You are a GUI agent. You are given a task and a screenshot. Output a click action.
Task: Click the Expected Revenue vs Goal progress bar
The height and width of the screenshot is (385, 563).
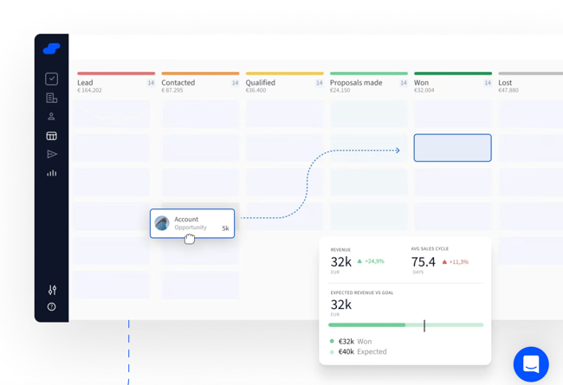[405, 325]
